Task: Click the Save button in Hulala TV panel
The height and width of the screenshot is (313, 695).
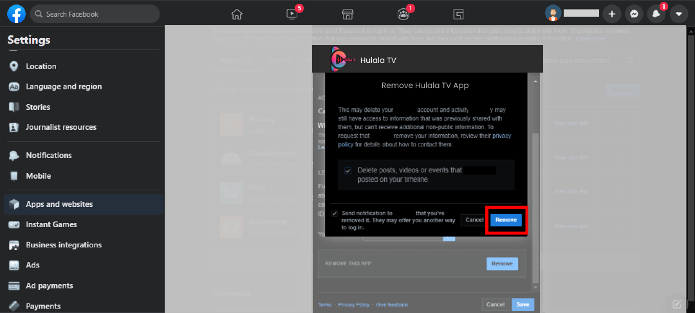Action: 523,305
